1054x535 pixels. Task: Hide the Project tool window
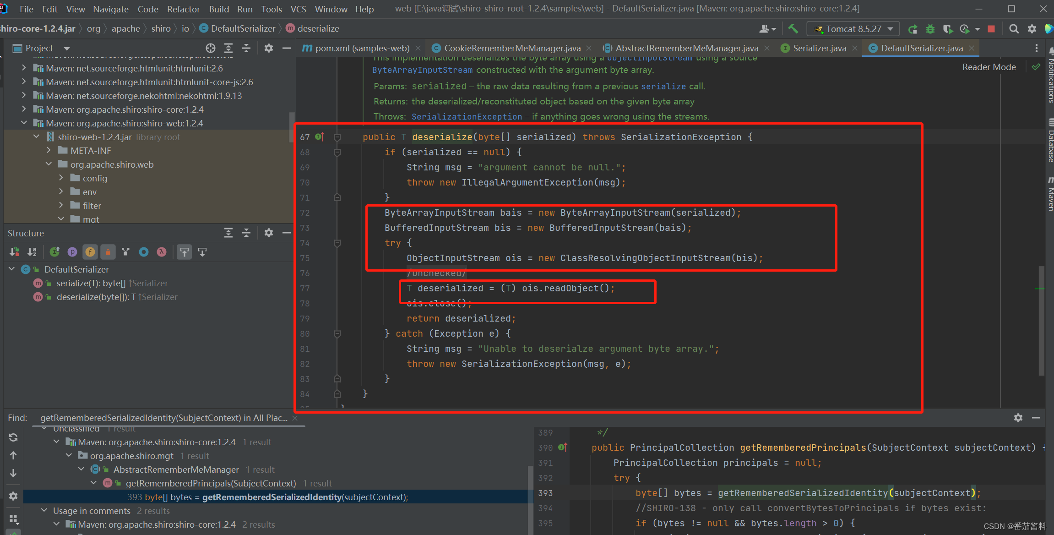pyautogui.click(x=287, y=48)
